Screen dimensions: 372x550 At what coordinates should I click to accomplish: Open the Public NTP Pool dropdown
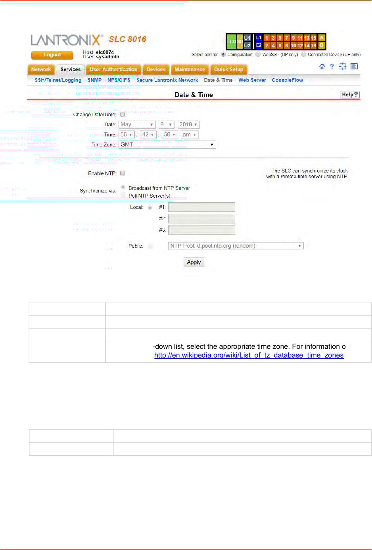(x=236, y=246)
